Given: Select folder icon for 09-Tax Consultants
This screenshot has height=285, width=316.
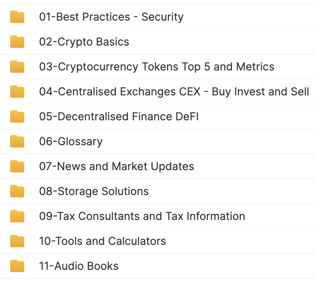Looking at the screenshot, I should (17, 216).
